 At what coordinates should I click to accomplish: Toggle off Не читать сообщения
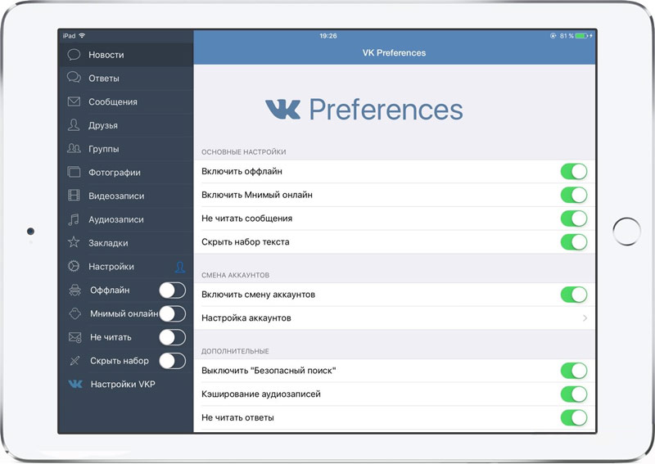(x=574, y=218)
